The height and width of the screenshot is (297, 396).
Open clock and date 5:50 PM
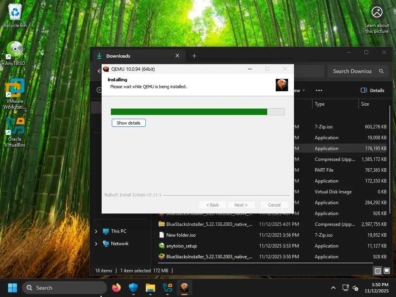tap(377, 288)
